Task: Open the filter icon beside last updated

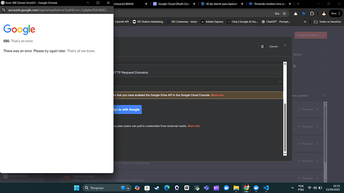Action: point(324,96)
